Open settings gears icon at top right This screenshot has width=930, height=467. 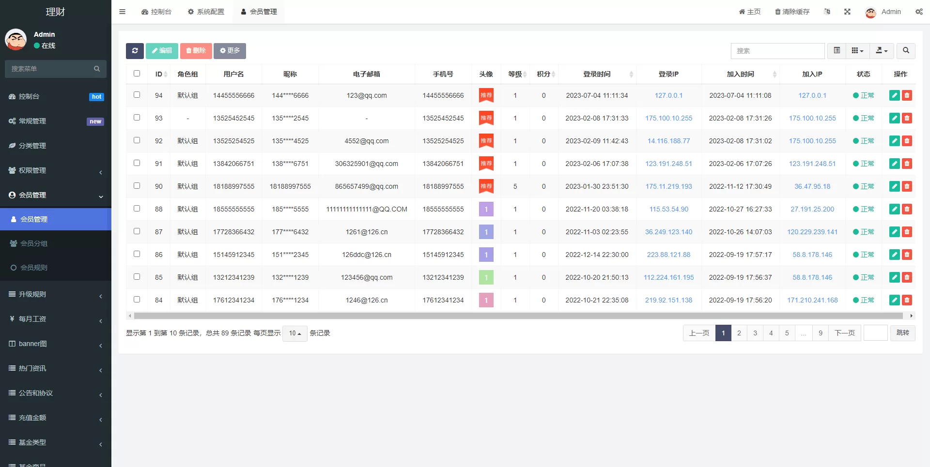point(919,12)
